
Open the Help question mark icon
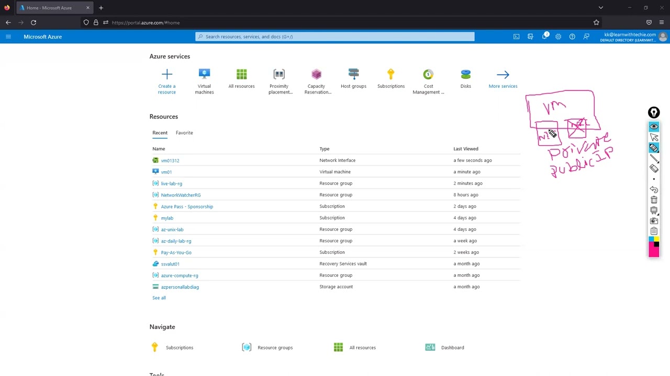[x=572, y=37]
